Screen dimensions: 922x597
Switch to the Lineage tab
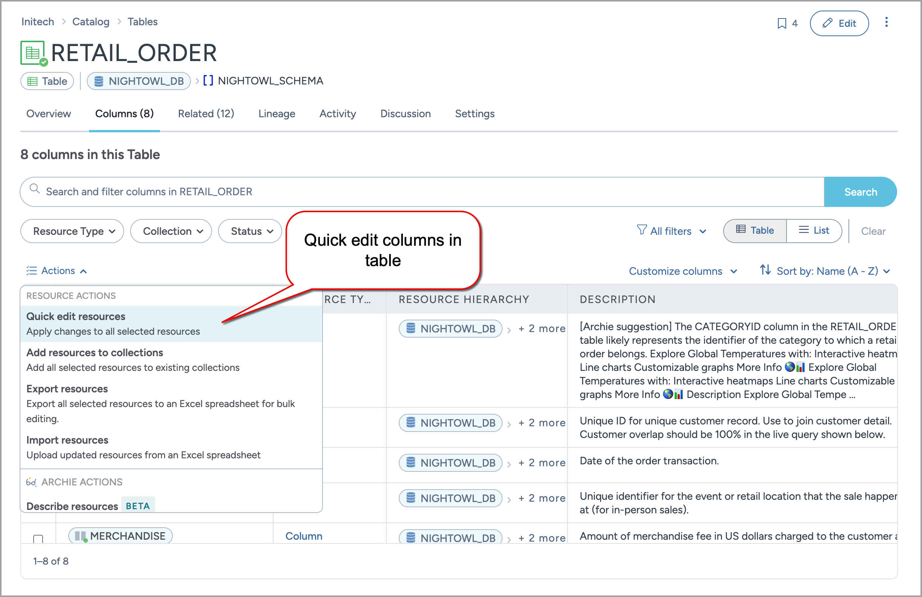tap(277, 114)
